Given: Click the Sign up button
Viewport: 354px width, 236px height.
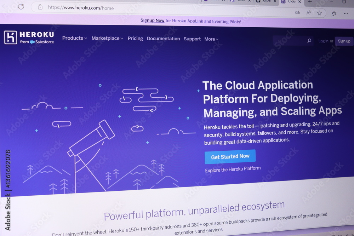Looking at the screenshot, I should (344, 41).
